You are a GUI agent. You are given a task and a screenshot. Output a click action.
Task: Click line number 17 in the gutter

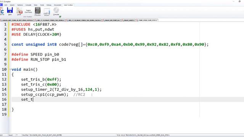(x=4, y=104)
